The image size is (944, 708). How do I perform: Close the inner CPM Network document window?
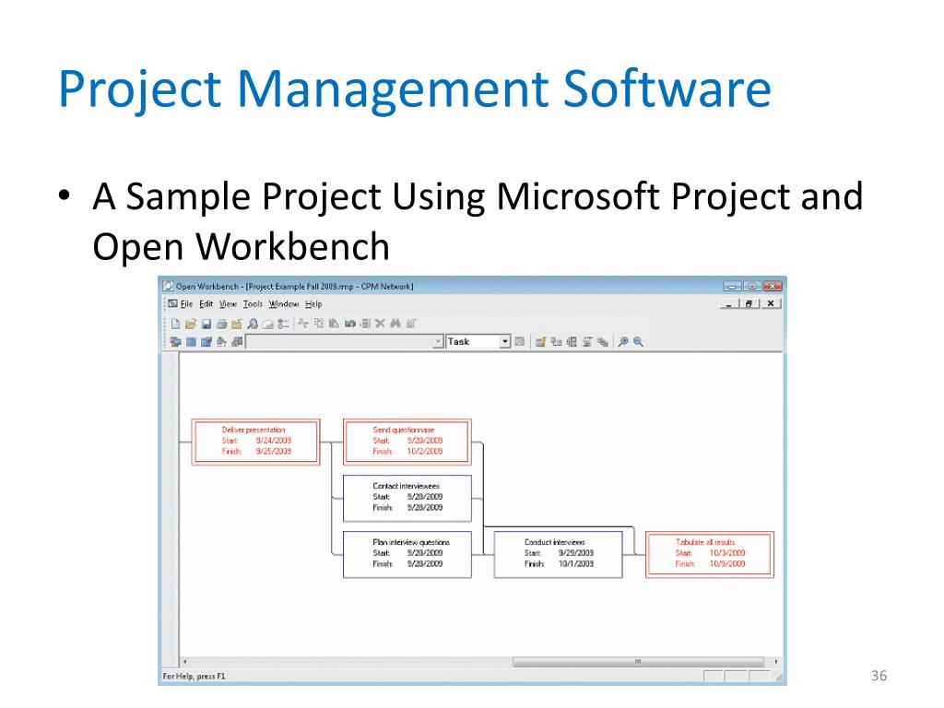[770, 303]
